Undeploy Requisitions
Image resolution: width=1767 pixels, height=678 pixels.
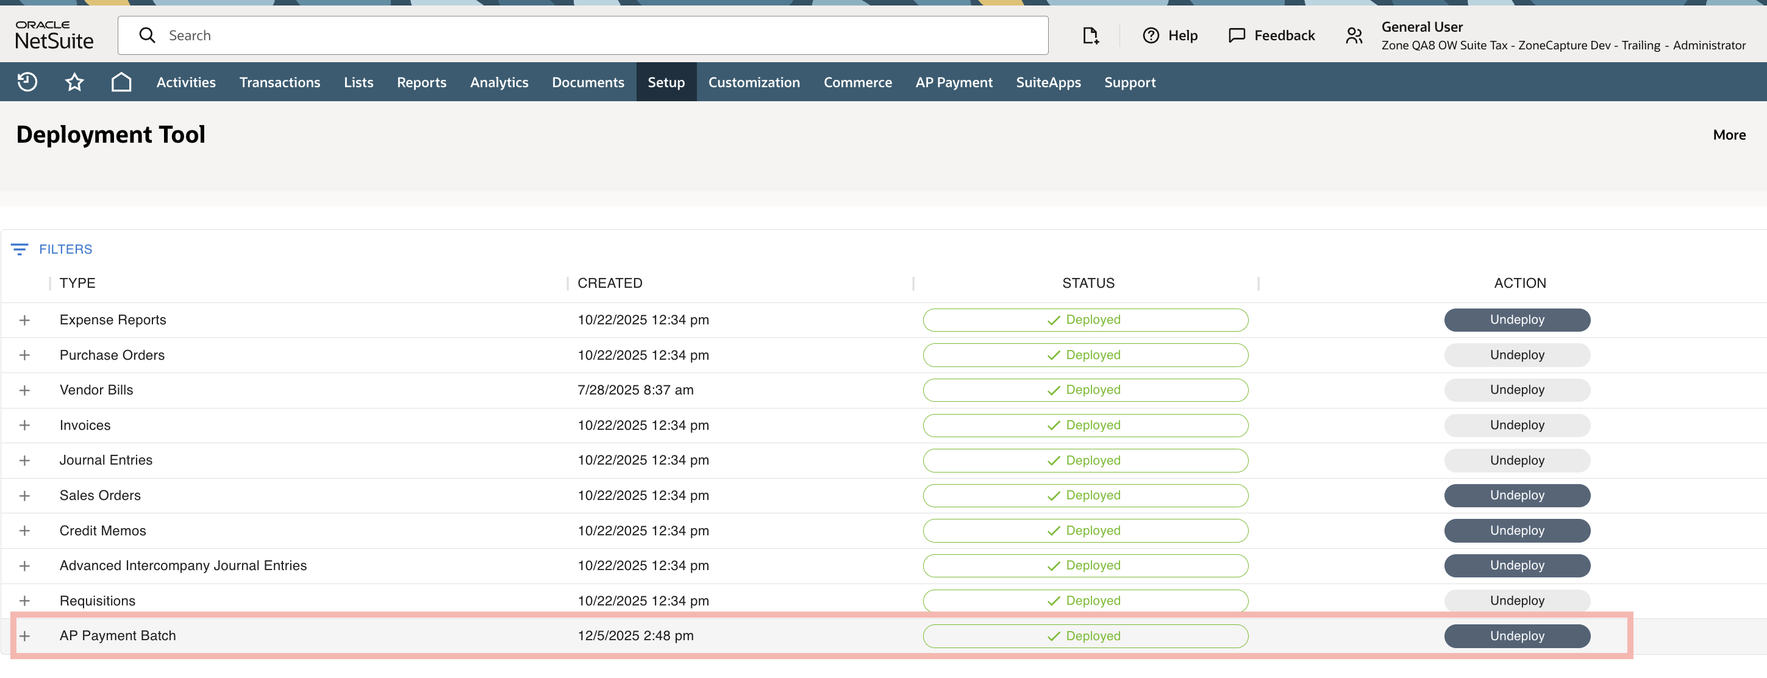click(x=1516, y=601)
